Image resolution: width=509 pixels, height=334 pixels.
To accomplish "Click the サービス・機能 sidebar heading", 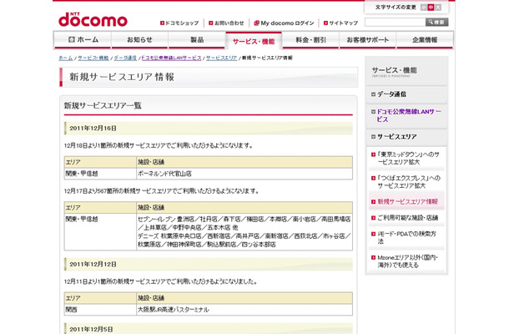I will point(395,70).
